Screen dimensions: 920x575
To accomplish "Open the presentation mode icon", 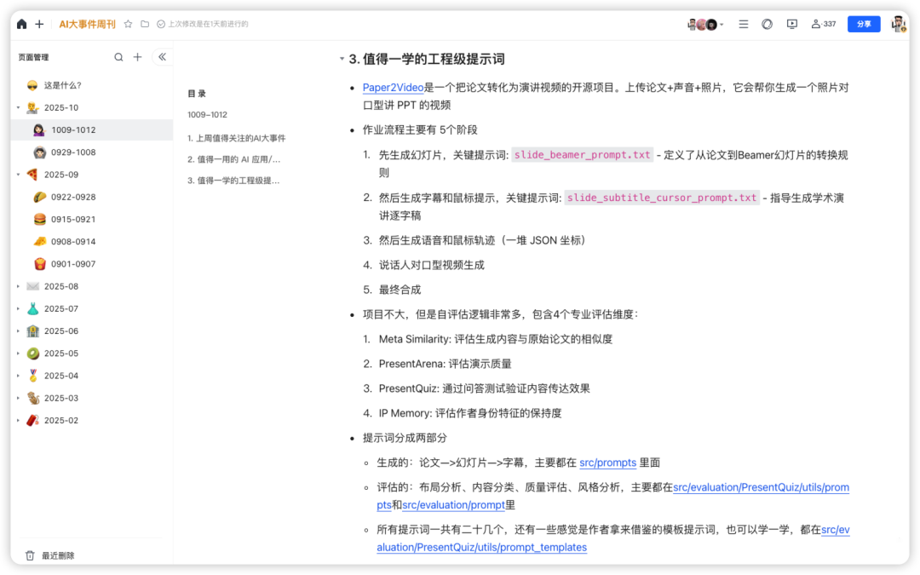I will pyautogui.click(x=791, y=24).
